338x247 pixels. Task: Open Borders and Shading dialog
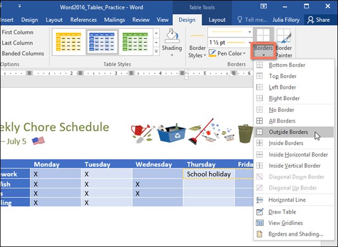pos(296,234)
